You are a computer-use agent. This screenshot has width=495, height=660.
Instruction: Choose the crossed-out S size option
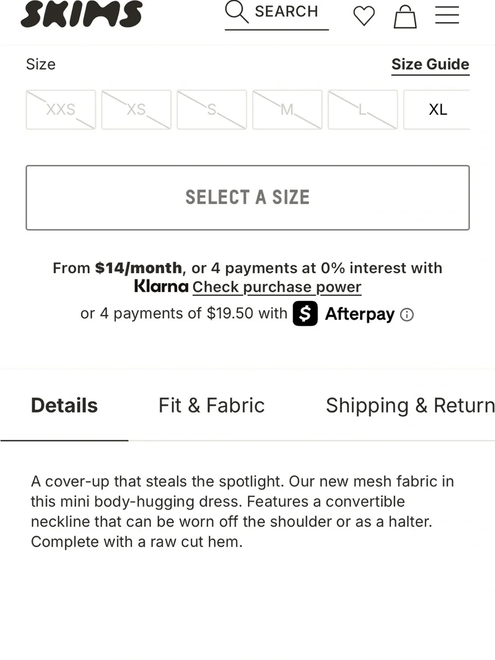(212, 109)
